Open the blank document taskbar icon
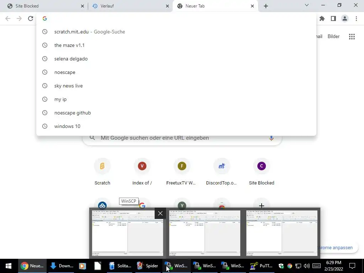 click(98, 266)
